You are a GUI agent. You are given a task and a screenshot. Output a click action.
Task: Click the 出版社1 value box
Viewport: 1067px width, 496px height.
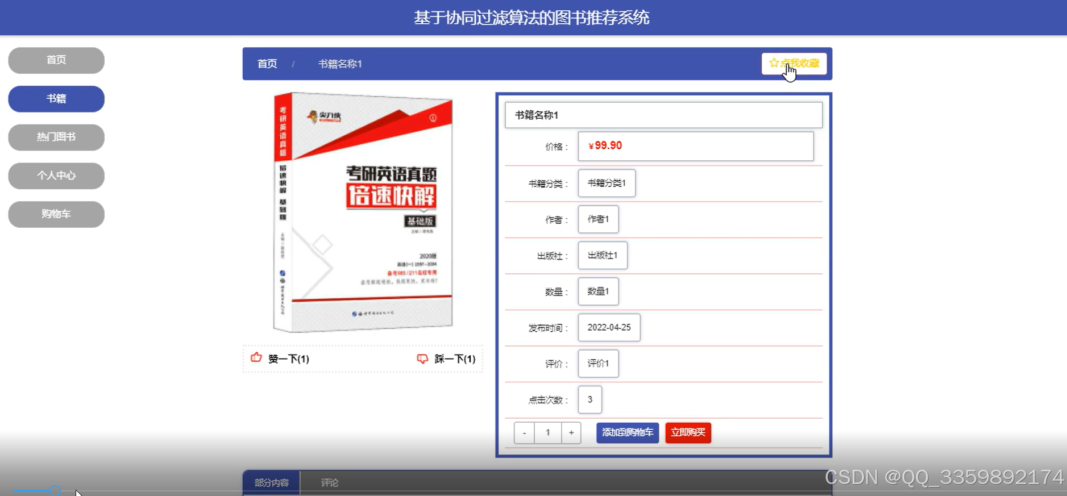coord(603,256)
